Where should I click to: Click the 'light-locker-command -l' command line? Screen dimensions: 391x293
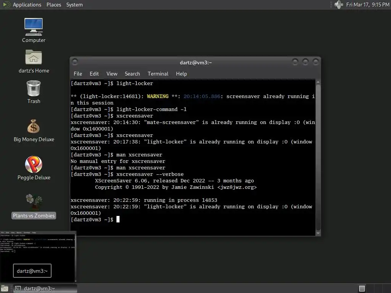128,109
